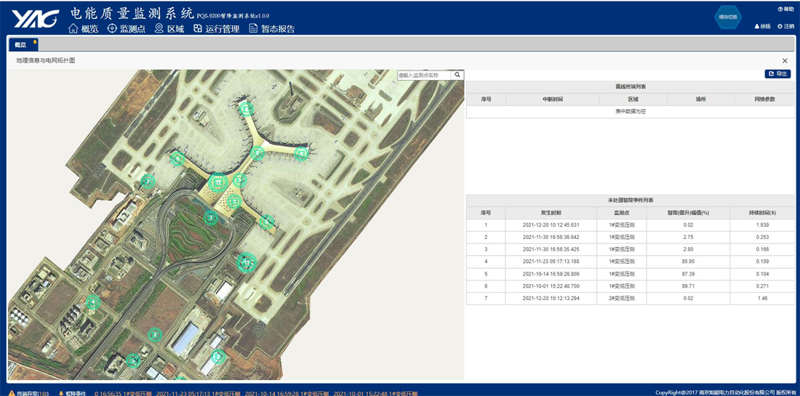Click 注销 to log out

coord(785,26)
